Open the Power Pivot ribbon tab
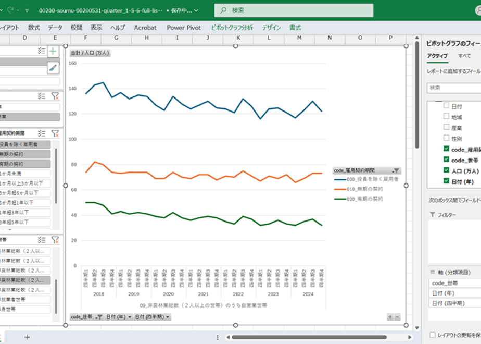 (184, 28)
